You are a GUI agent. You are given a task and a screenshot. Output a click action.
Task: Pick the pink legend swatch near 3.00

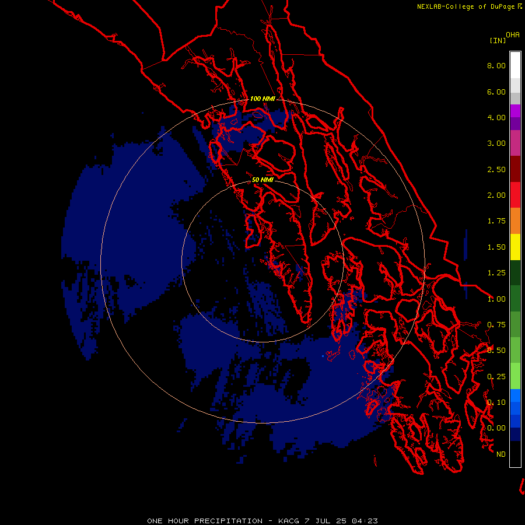coord(515,143)
